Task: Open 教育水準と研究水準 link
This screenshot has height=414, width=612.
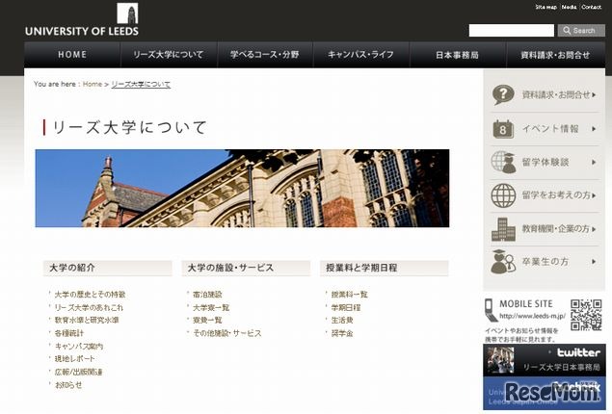Action: pos(87,320)
